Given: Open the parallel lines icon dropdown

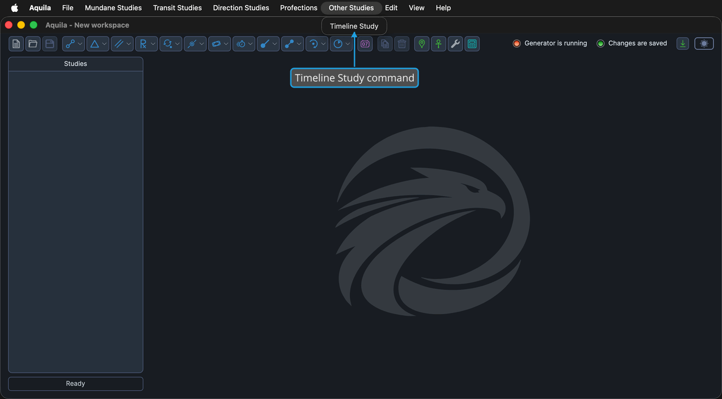Looking at the screenshot, I should pos(122,44).
